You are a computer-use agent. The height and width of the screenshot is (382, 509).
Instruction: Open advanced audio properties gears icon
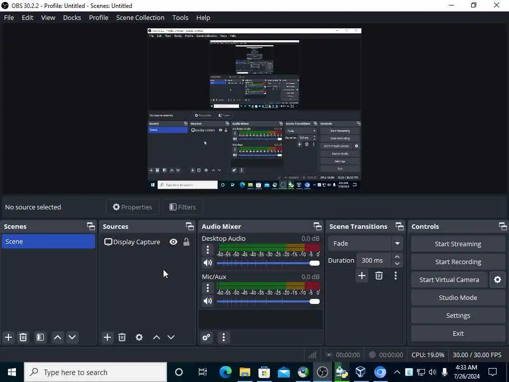(x=206, y=337)
